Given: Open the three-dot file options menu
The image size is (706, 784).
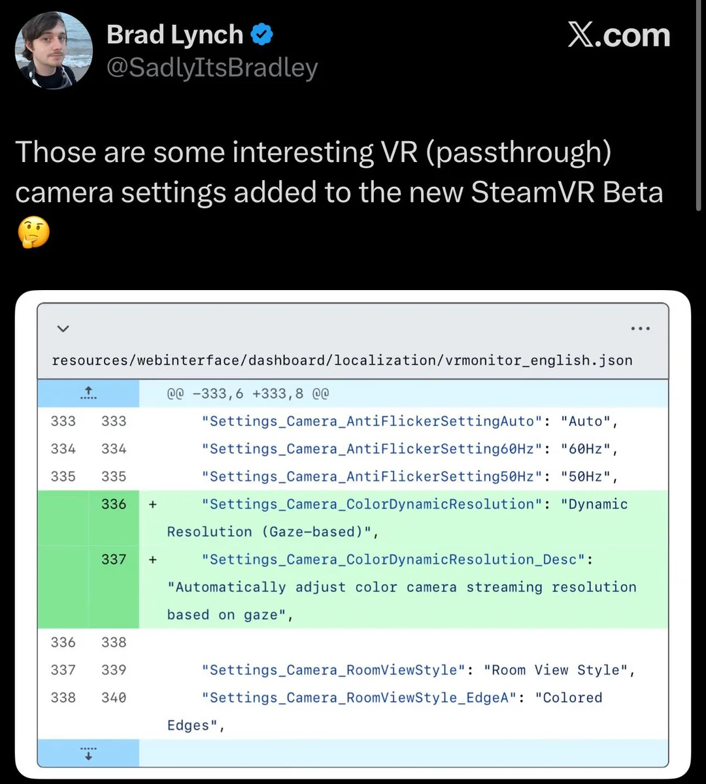Looking at the screenshot, I should pos(640,329).
